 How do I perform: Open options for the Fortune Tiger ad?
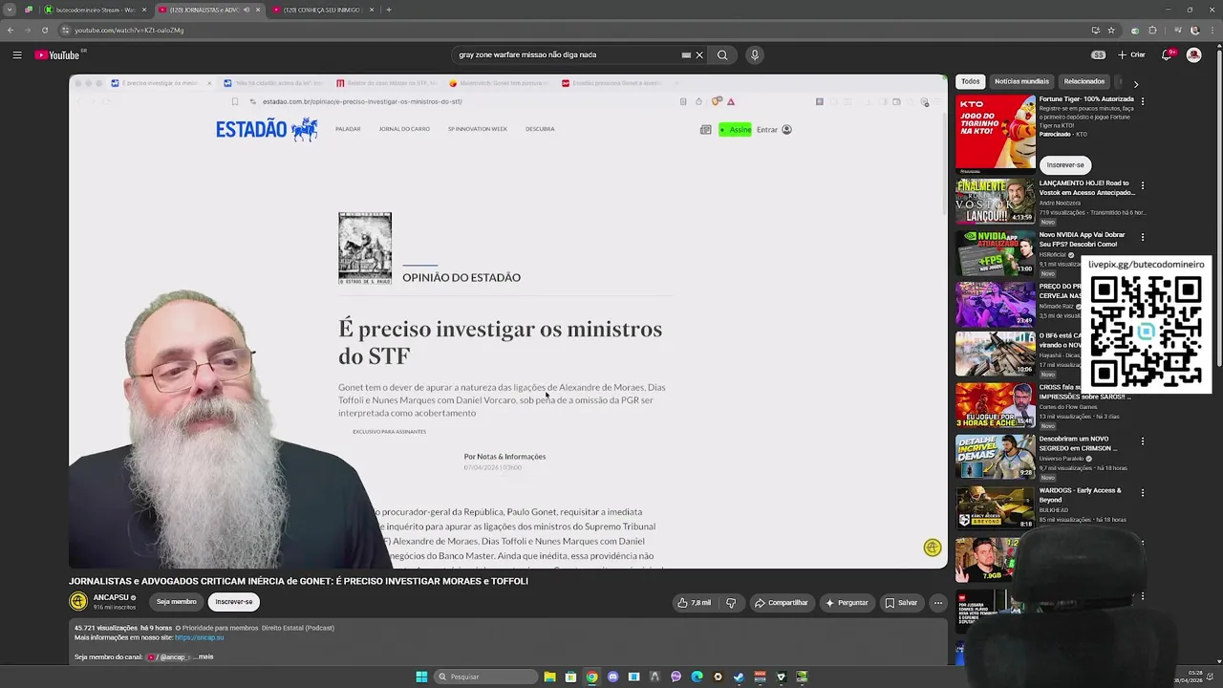pos(1143,99)
